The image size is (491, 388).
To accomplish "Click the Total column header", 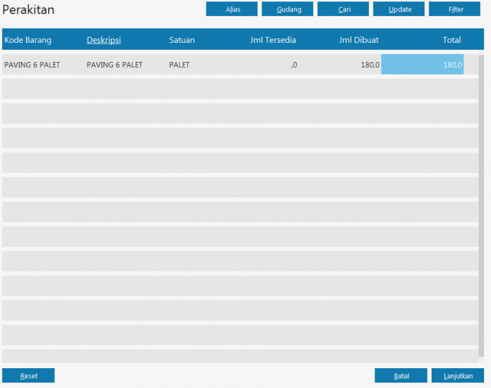I will click(451, 40).
